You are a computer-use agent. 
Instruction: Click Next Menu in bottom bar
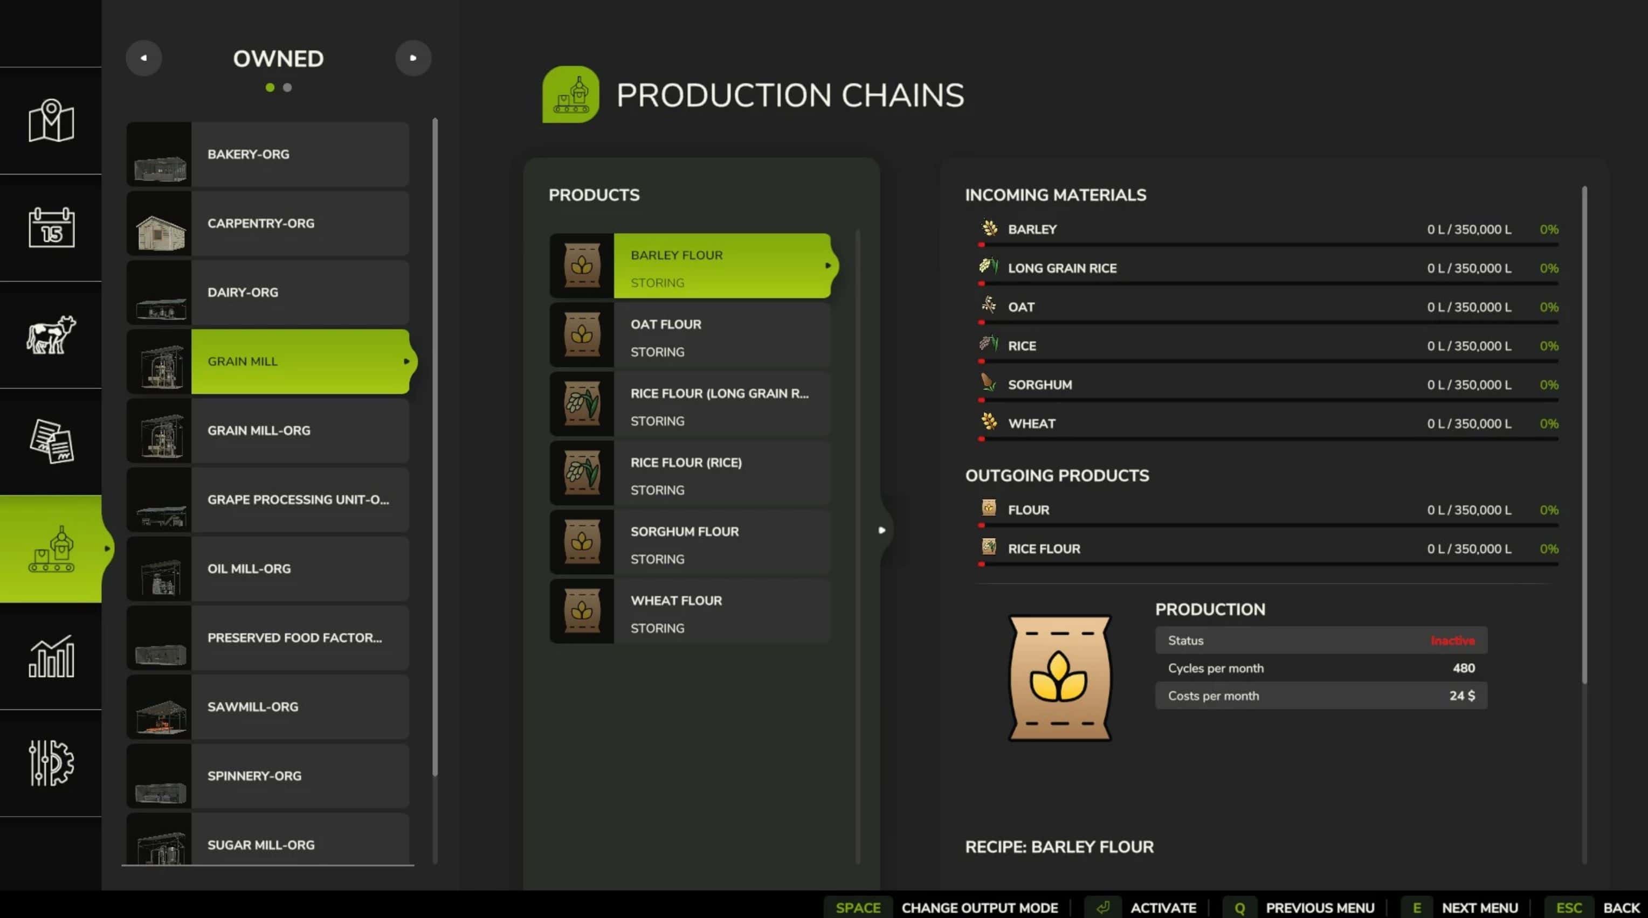(1479, 908)
